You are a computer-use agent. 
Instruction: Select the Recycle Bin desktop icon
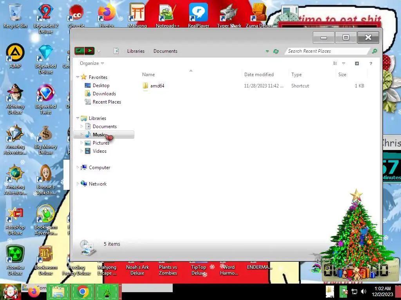coord(15,15)
